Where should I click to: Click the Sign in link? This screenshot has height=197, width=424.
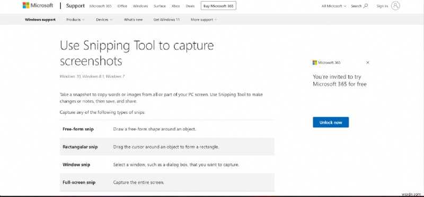click(x=382, y=6)
